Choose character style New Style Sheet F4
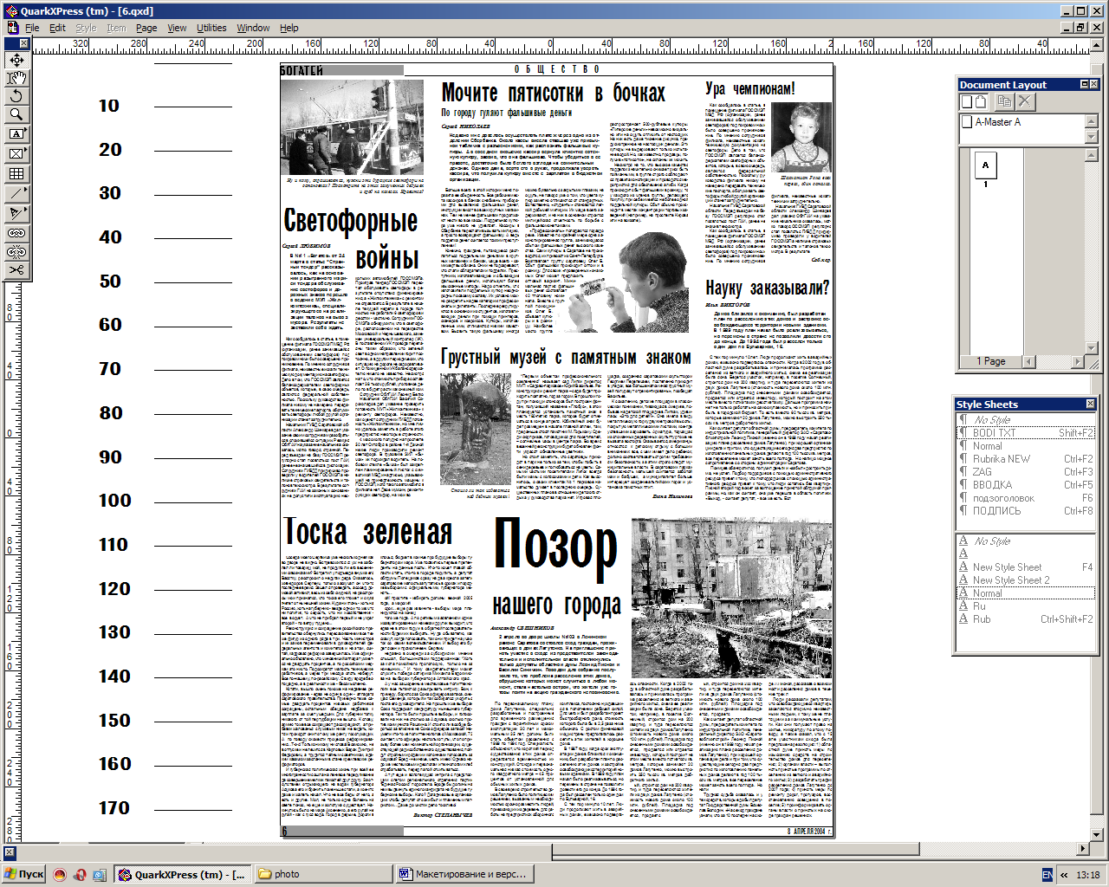This screenshot has height=887, width=1109. [1027, 567]
